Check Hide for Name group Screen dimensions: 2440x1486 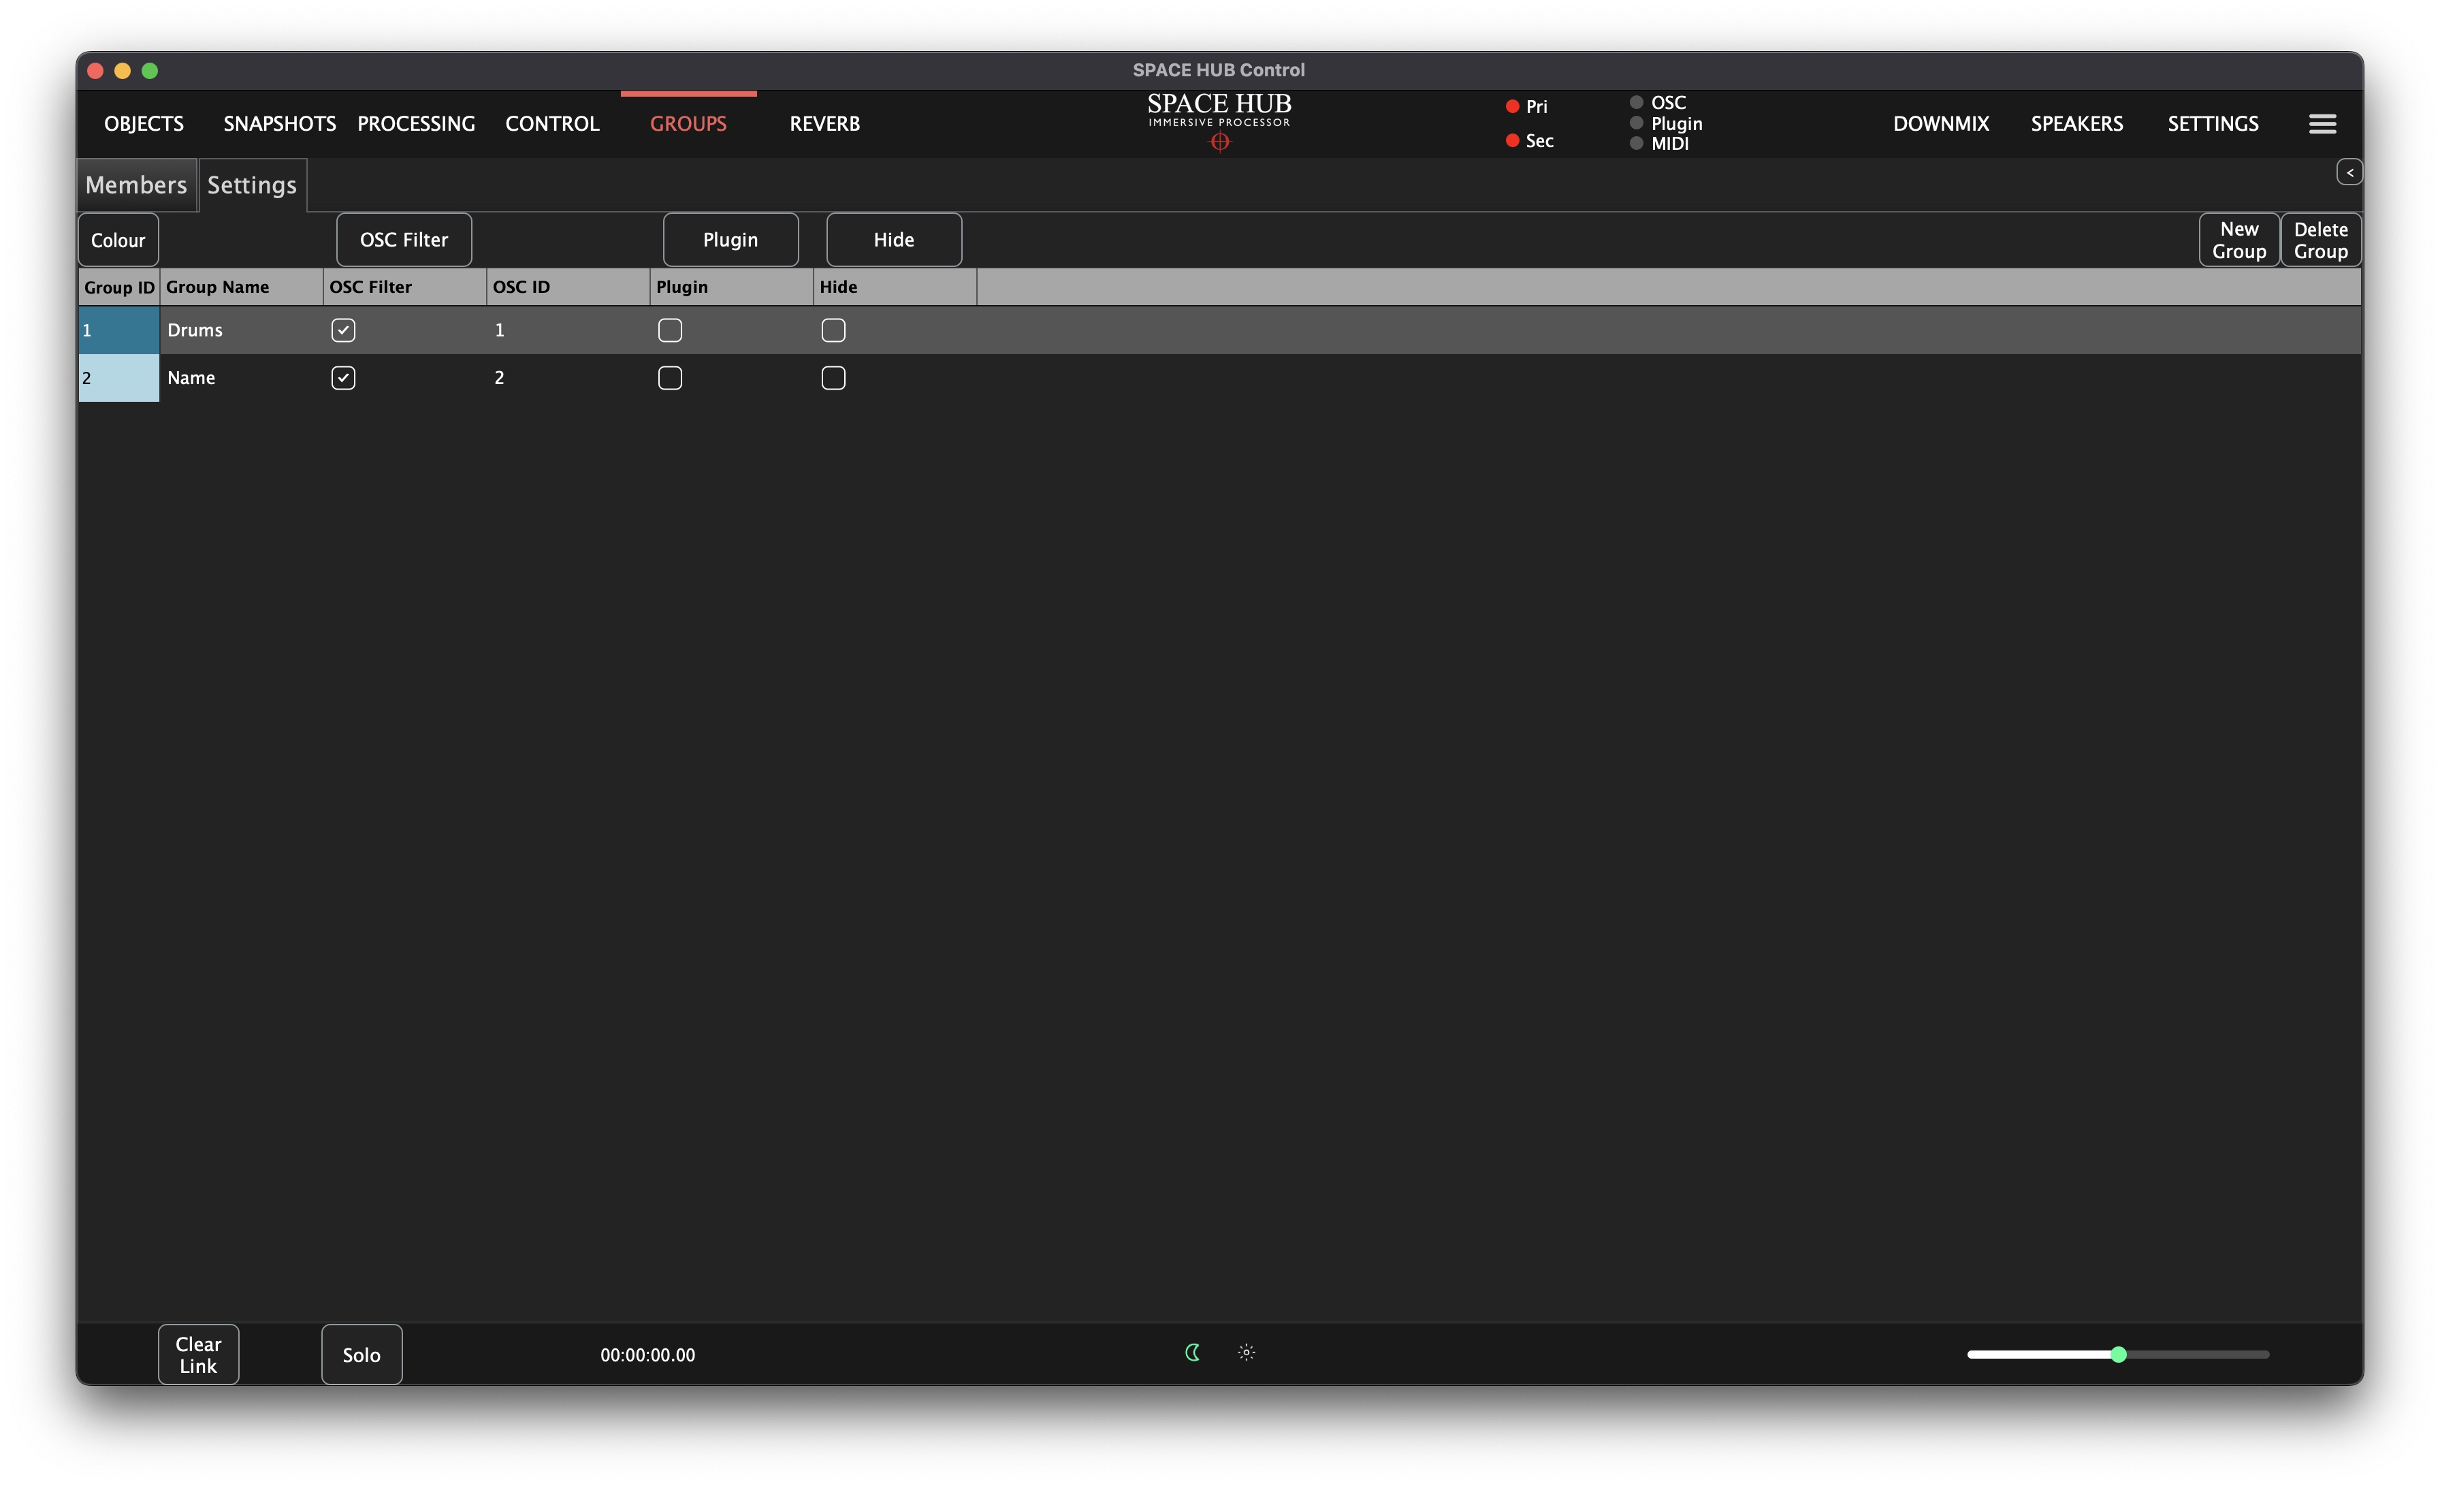[833, 377]
